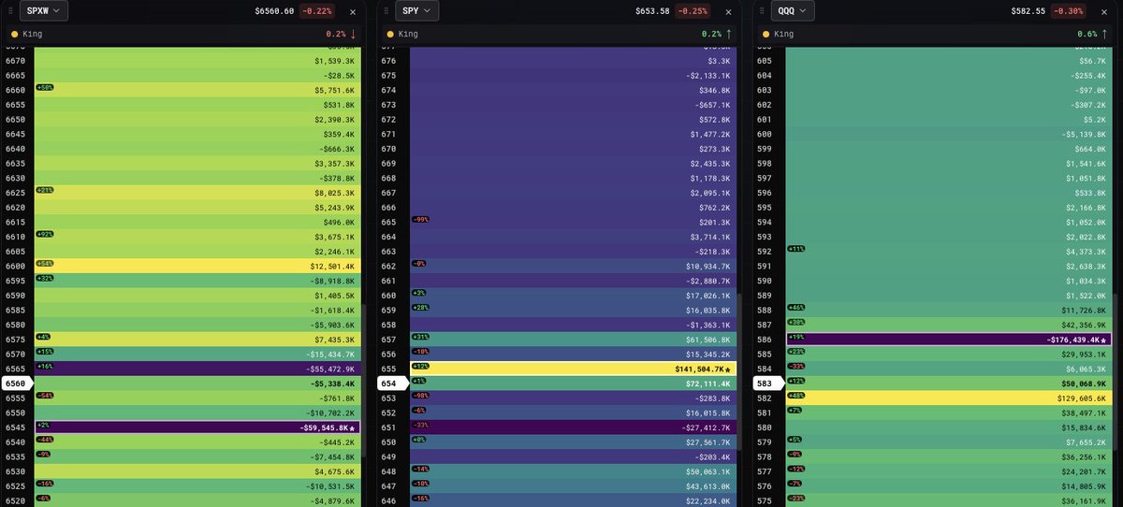Screen dimensions: 1123x507
Task: Click the +46% badge on QQQ 588 row
Action: pyautogui.click(x=796, y=307)
